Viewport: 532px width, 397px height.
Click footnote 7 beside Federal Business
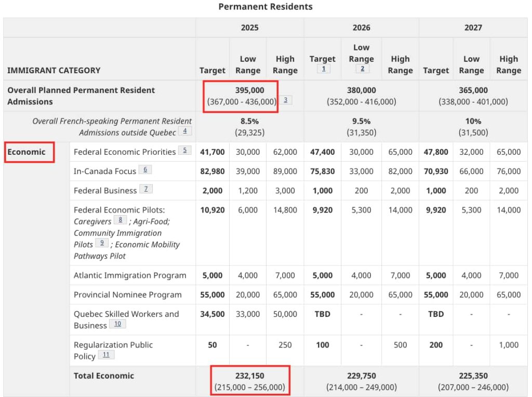click(x=146, y=189)
